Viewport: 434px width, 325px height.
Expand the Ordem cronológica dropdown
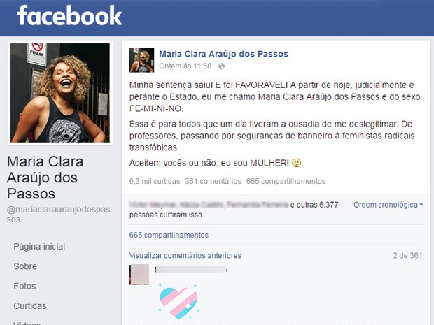[x=388, y=205]
